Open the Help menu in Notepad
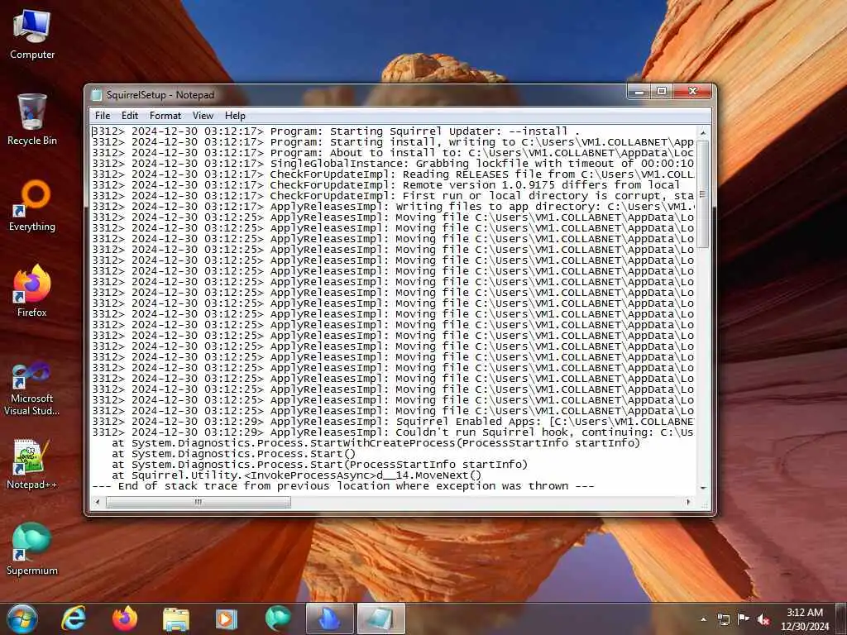The image size is (847, 635). (235, 116)
